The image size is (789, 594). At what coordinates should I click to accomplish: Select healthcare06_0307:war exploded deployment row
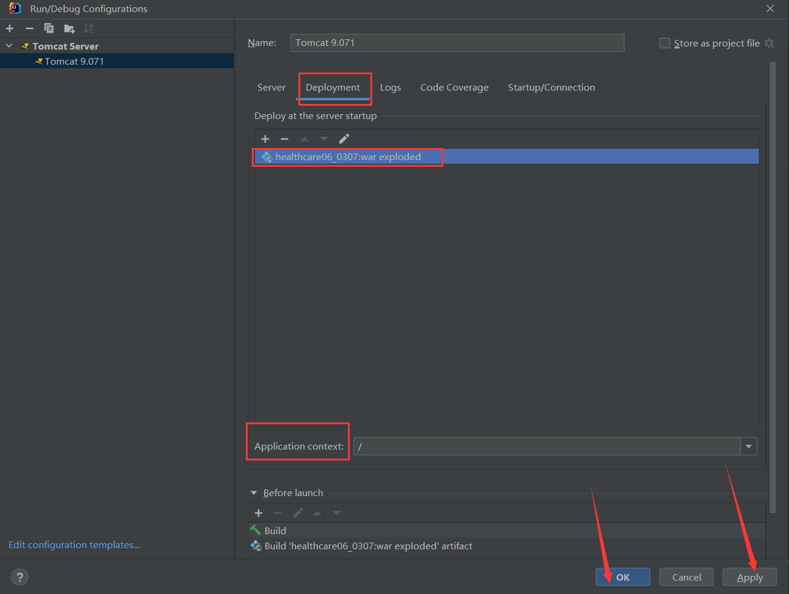point(507,157)
